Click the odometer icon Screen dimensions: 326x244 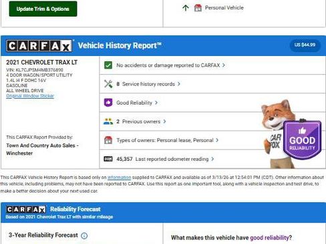[108, 159]
